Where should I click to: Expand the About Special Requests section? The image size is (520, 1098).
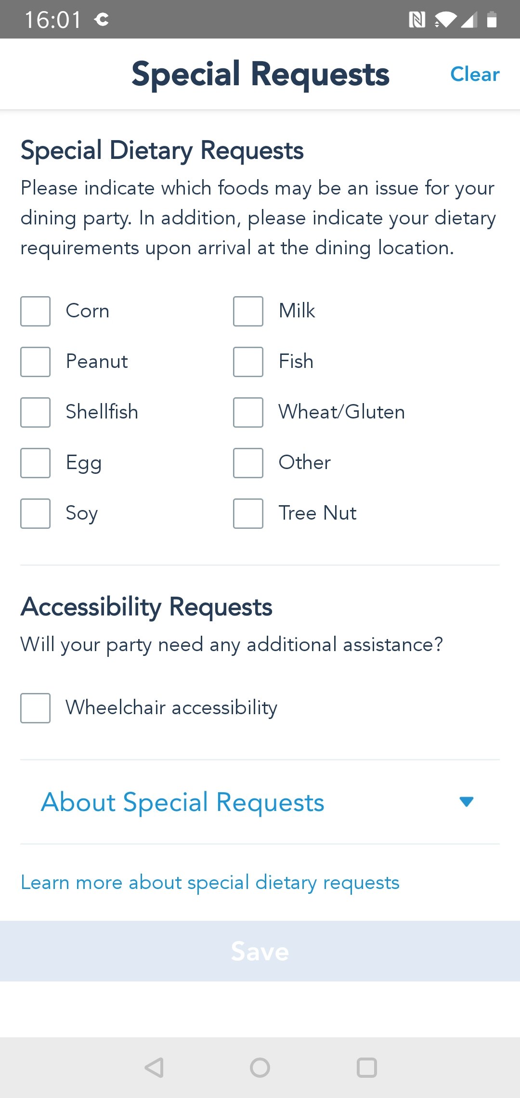(x=183, y=802)
